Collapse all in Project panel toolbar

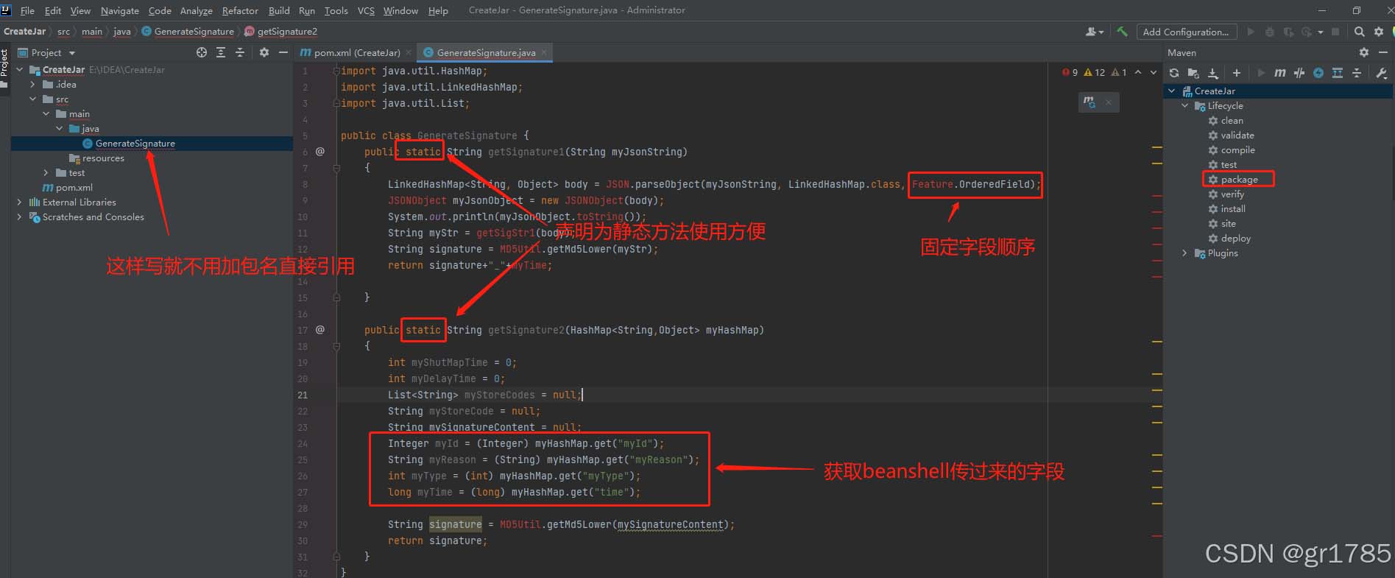(x=240, y=52)
